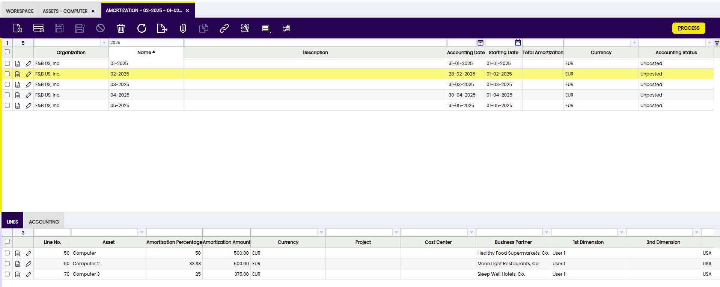Click the Description filter field
The height and width of the screenshot is (287, 720).
pos(315,43)
